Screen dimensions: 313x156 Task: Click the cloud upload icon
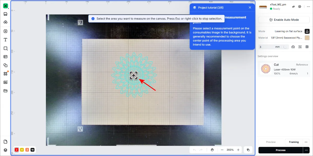[x=5, y=22]
